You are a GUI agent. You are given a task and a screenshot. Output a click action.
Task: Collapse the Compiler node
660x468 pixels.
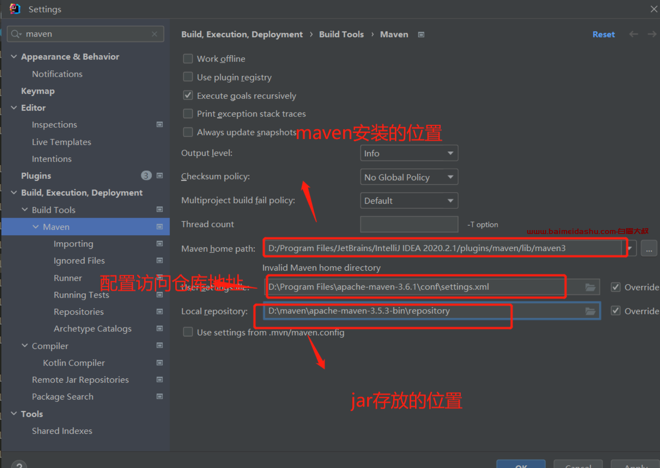(25, 345)
